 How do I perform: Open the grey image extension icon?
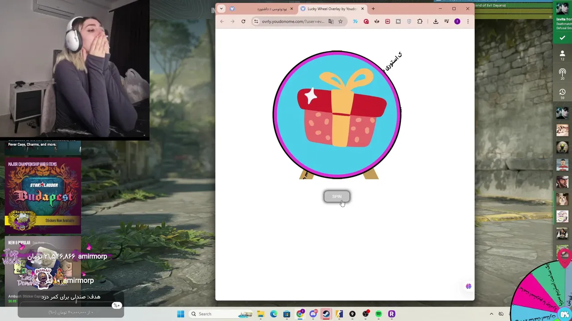pos(398,21)
